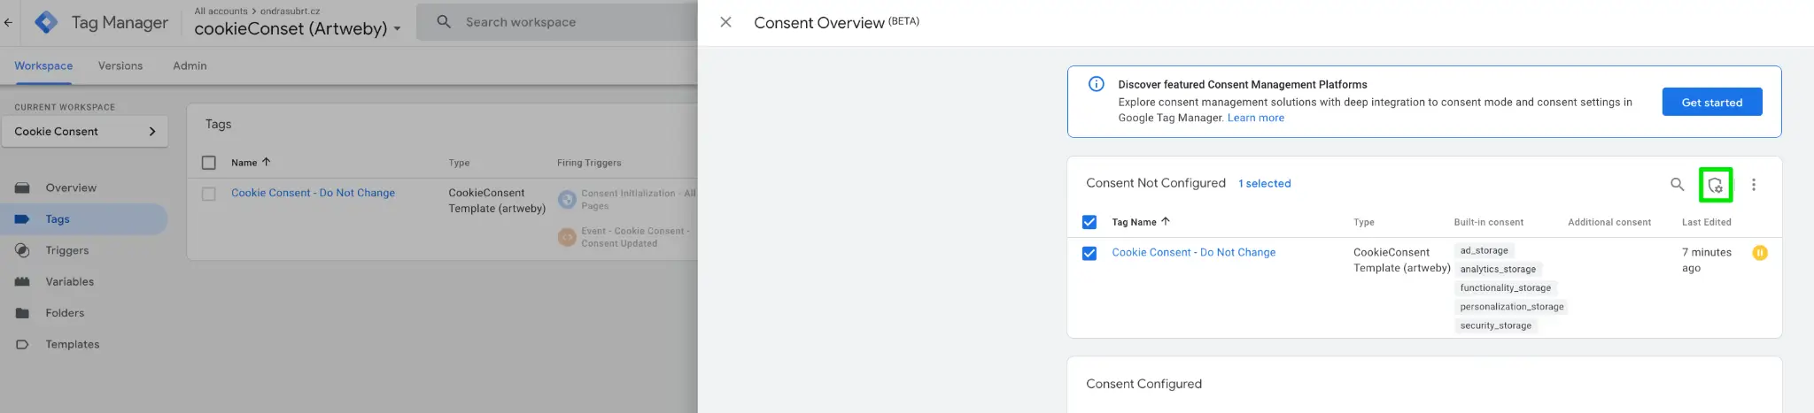The image size is (1814, 413).
Task: Open consent settings shield icon
Action: pyautogui.click(x=1716, y=185)
